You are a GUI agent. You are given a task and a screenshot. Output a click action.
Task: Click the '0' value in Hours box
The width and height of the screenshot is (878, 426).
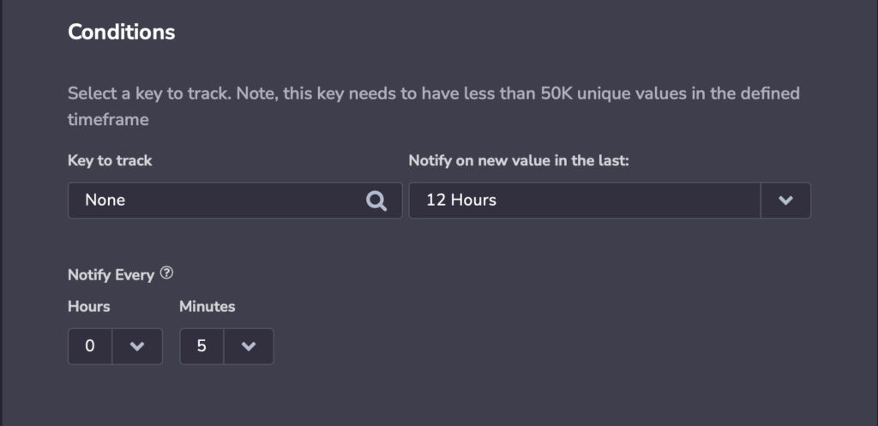pyautogui.click(x=90, y=346)
